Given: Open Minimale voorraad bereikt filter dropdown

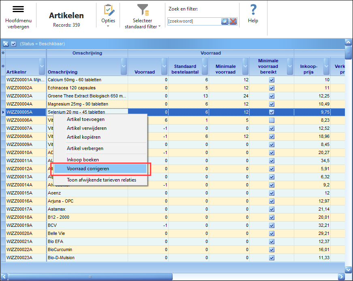Looking at the screenshot, I should pyautogui.click(x=290, y=66).
